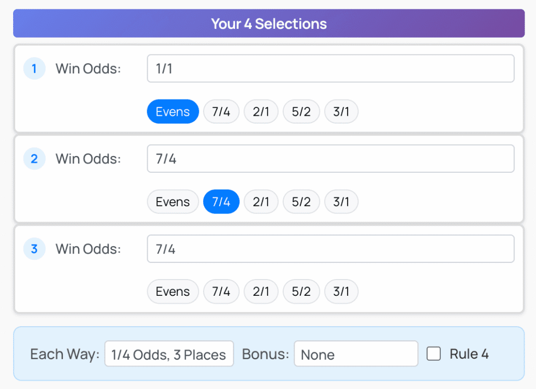This screenshot has height=389, width=536.
Task: Set selection 1 odds to 5/2
Action: (x=301, y=112)
